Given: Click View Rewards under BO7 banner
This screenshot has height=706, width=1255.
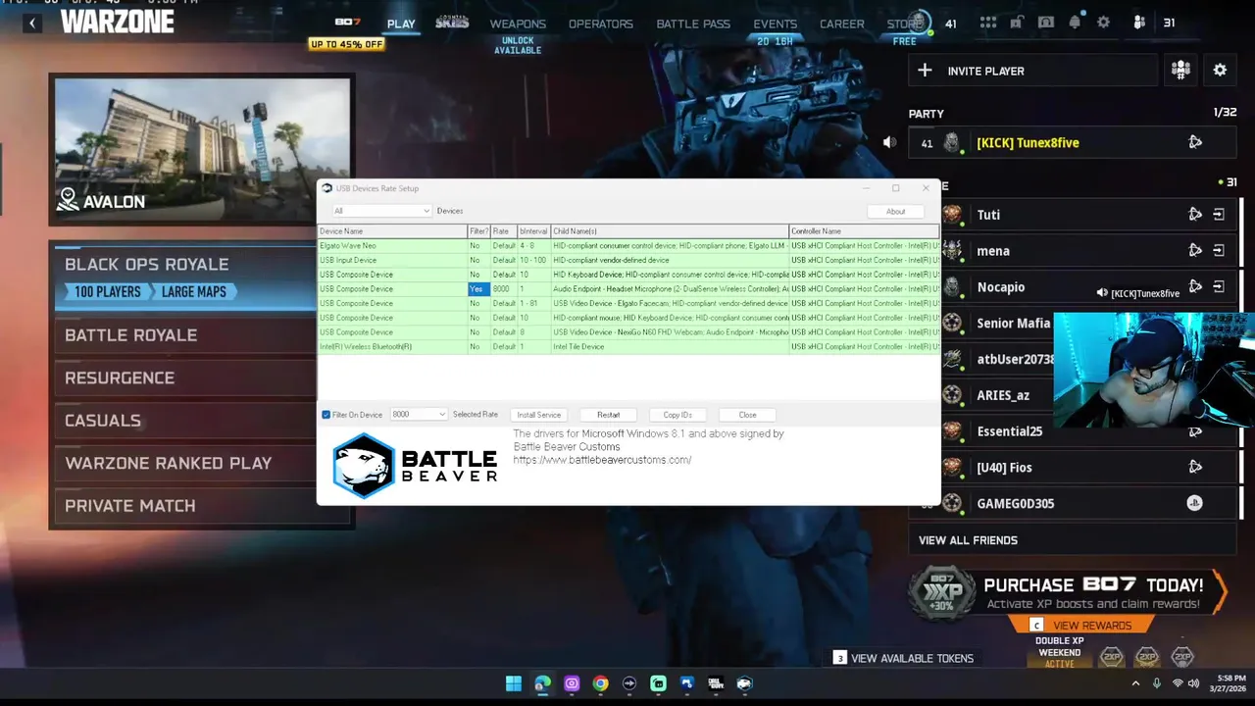Looking at the screenshot, I should click(1082, 626).
